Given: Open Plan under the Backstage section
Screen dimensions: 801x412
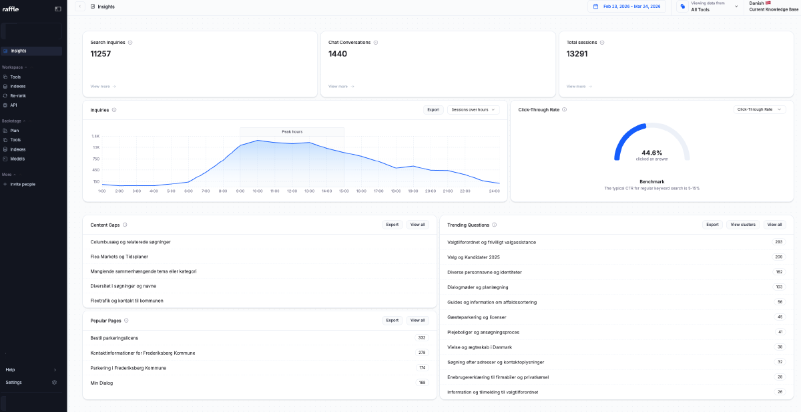Looking at the screenshot, I should click(x=14, y=131).
